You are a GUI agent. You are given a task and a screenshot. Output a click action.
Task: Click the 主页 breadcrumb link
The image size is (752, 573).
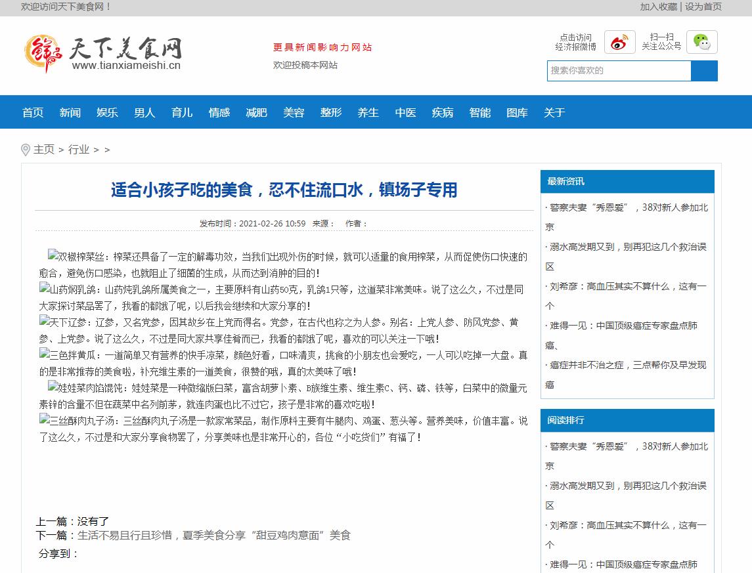tap(43, 150)
